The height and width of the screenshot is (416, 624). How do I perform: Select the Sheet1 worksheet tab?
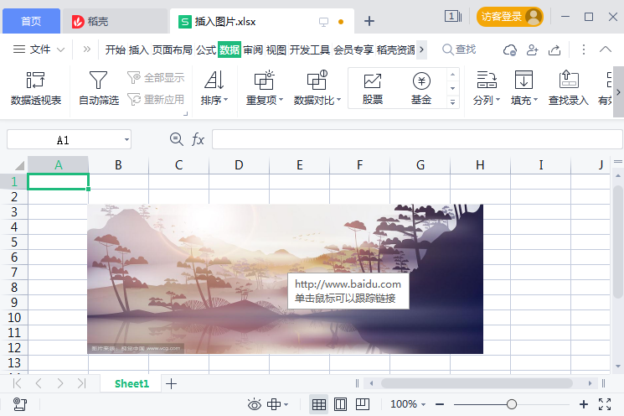pyautogui.click(x=132, y=384)
